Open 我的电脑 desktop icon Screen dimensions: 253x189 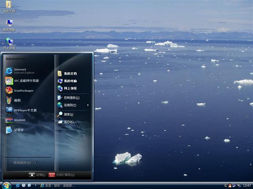9,25
